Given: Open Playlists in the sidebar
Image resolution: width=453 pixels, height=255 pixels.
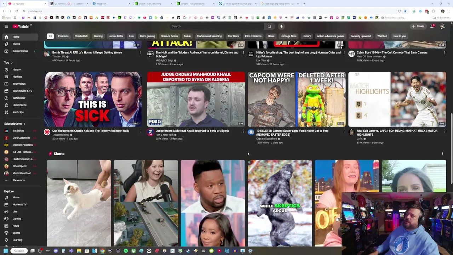Looking at the screenshot, I should click(x=19, y=77).
